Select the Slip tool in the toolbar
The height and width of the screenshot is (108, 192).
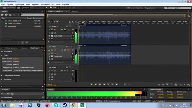pos(55,8)
